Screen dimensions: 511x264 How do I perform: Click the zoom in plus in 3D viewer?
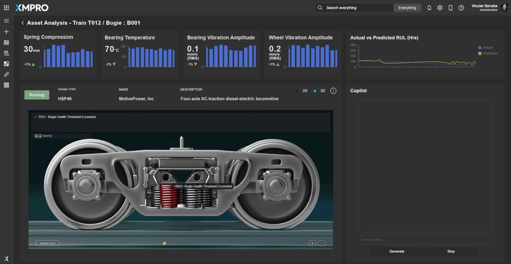(312, 243)
